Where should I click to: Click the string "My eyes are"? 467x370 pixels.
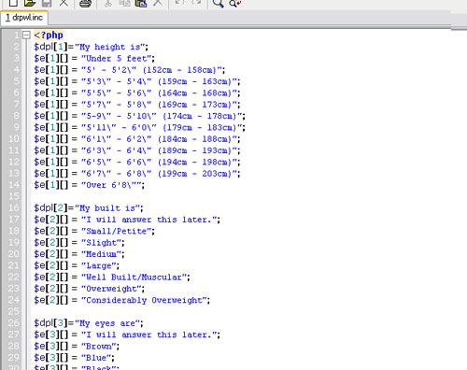tap(107, 323)
